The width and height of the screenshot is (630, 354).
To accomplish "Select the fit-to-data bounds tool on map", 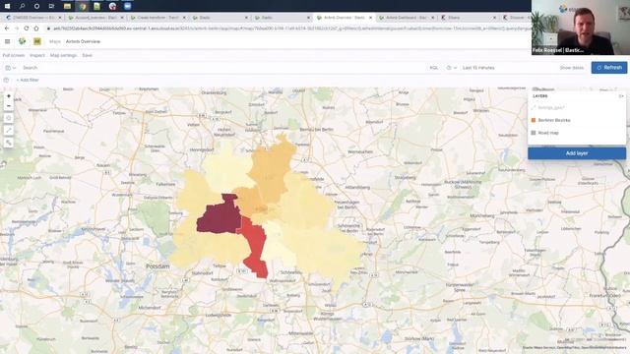I will [9, 118].
